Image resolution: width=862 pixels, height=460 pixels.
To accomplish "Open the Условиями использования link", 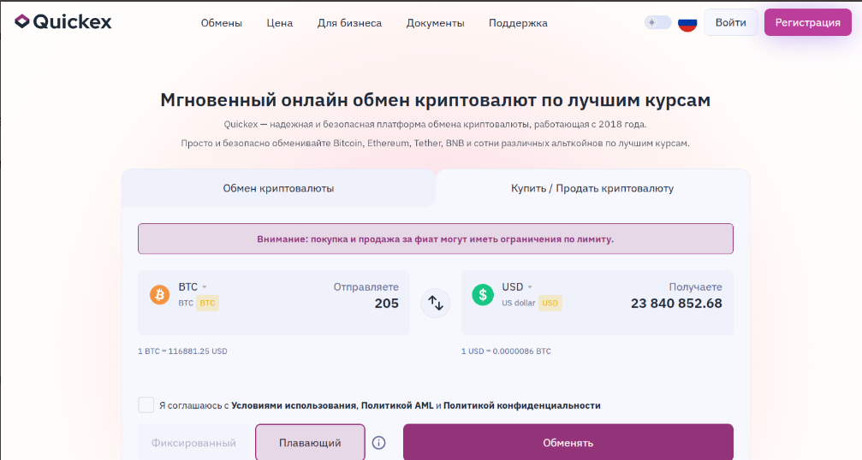I will [x=294, y=405].
